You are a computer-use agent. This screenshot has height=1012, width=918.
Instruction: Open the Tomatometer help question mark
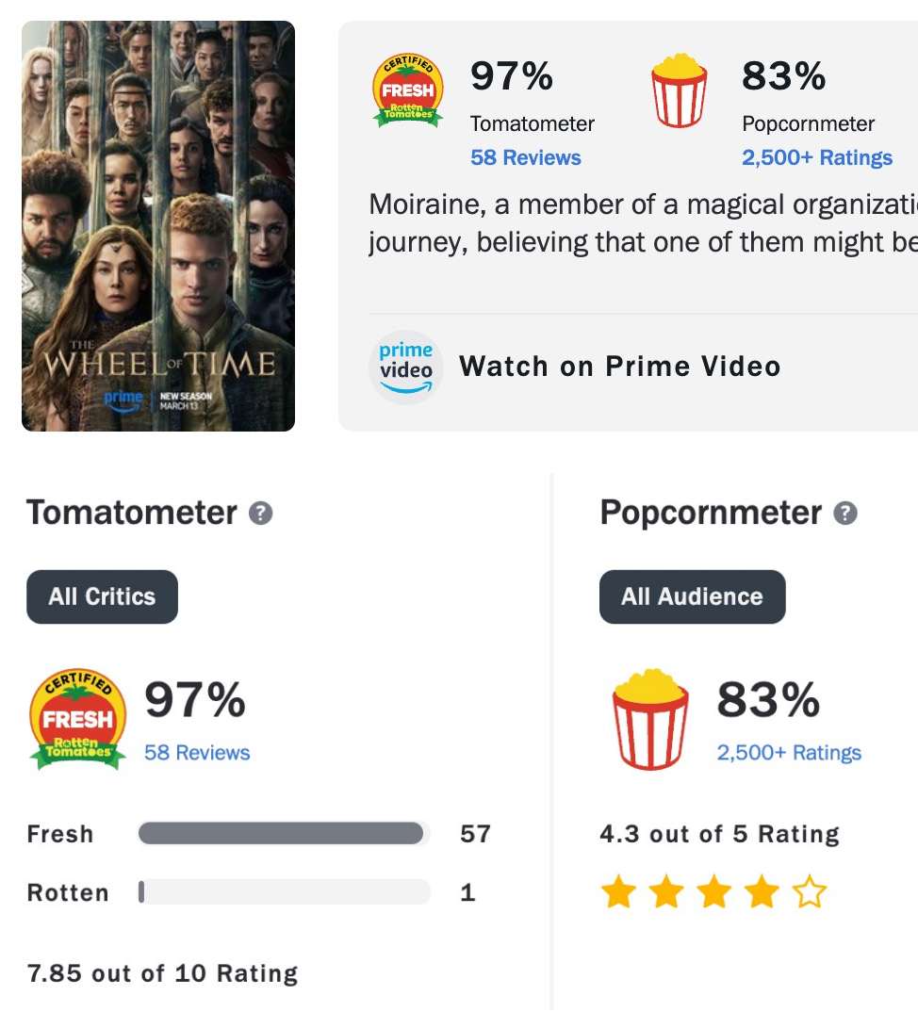click(x=261, y=514)
